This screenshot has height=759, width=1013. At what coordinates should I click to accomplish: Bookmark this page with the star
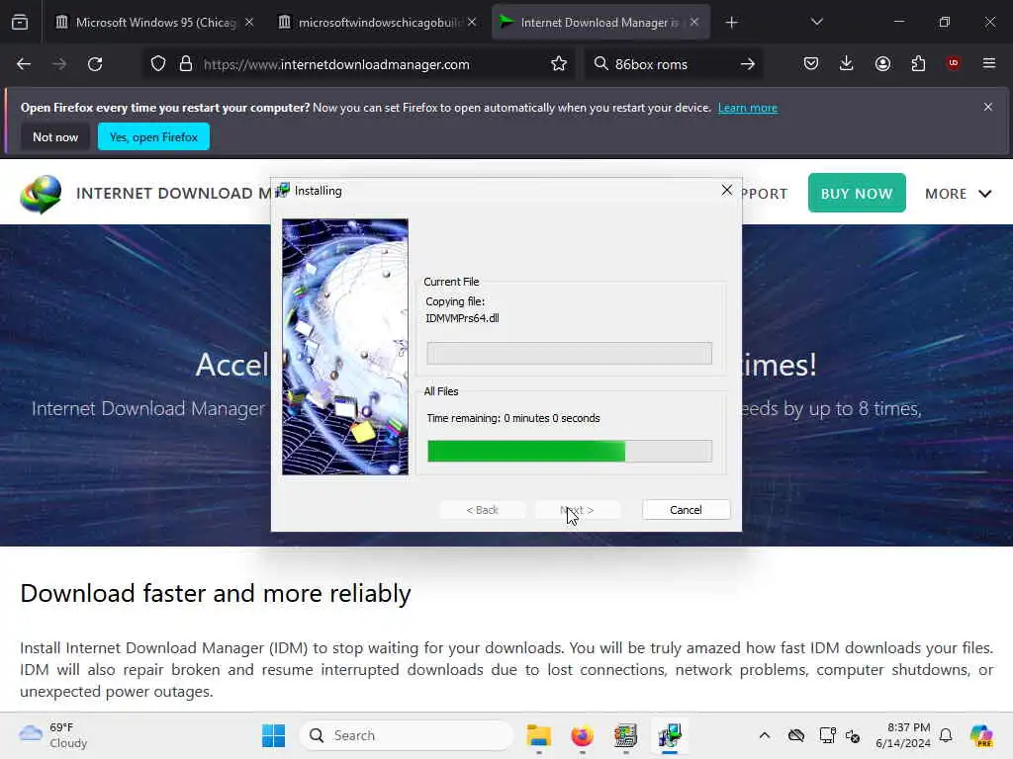(x=559, y=64)
